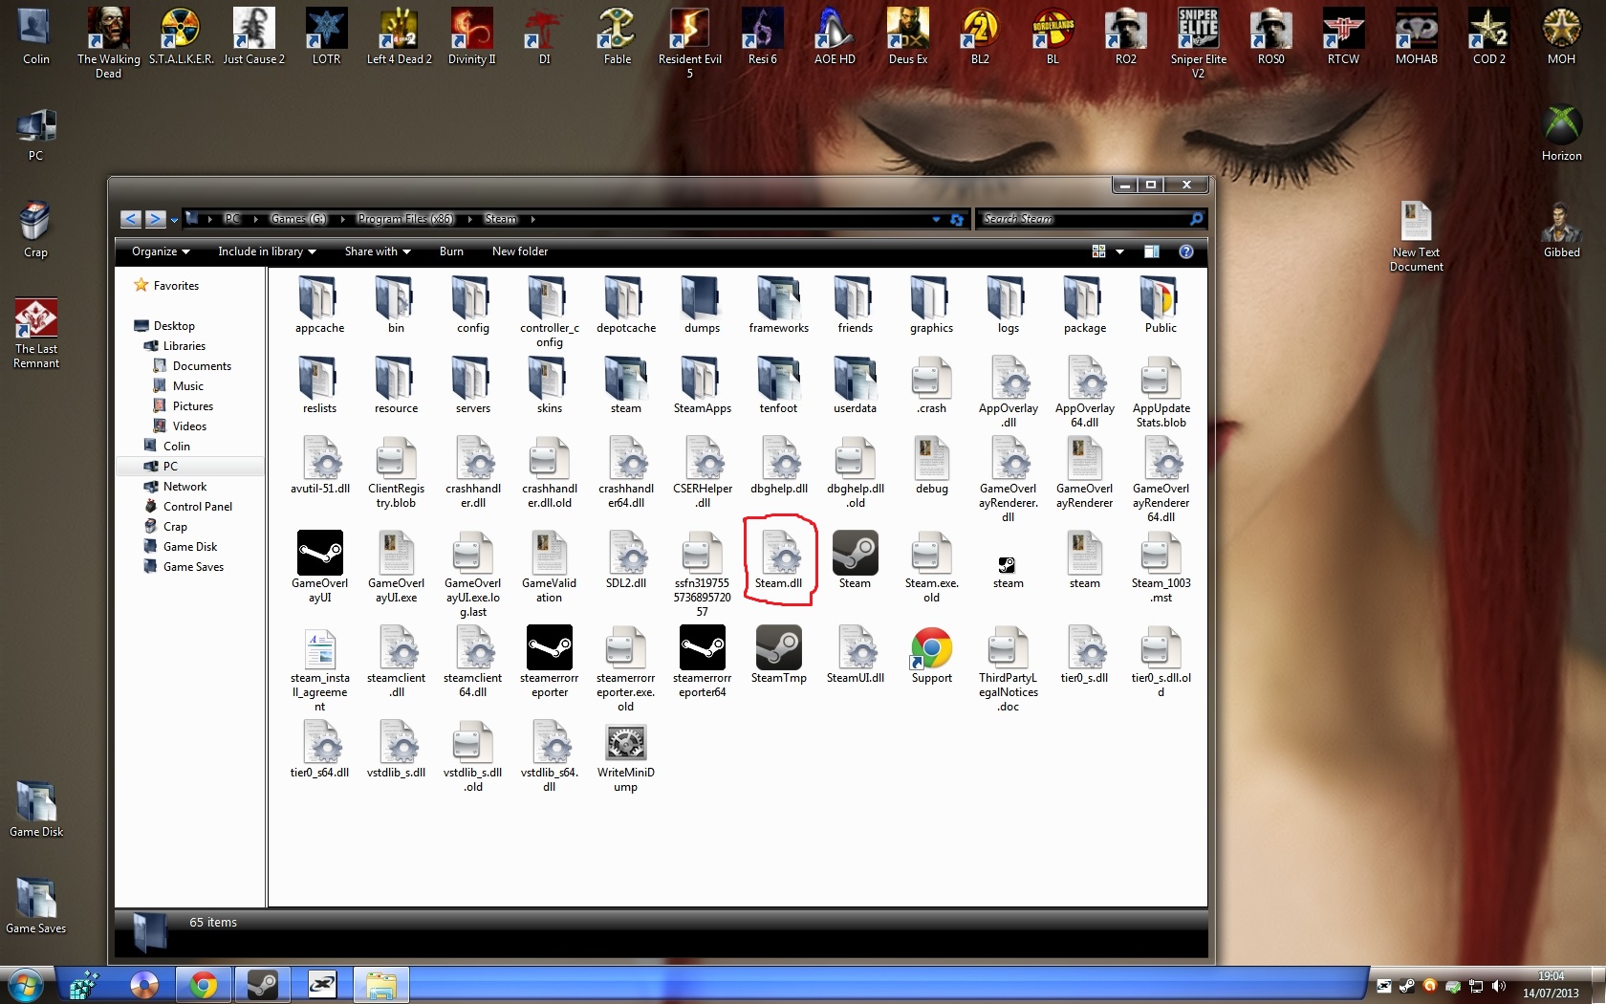Viewport: 1606px width, 1004px height.
Task: Expand the Include in library dropdown
Action: [266, 251]
